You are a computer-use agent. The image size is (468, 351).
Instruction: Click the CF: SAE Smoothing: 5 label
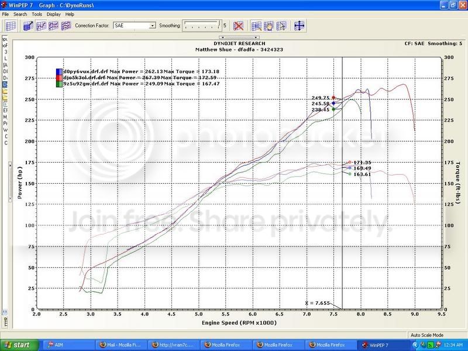(433, 43)
